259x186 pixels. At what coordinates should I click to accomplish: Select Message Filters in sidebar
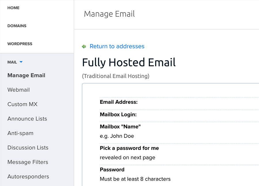pos(28,162)
